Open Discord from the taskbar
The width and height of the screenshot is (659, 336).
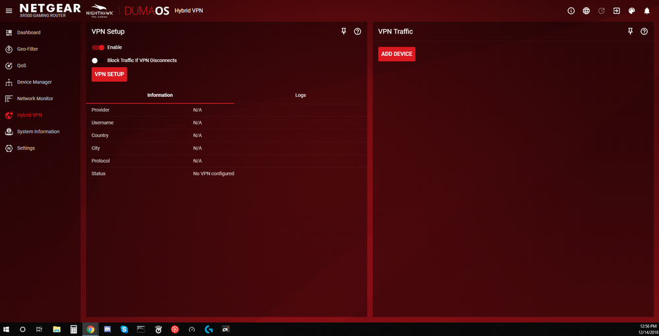107,329
